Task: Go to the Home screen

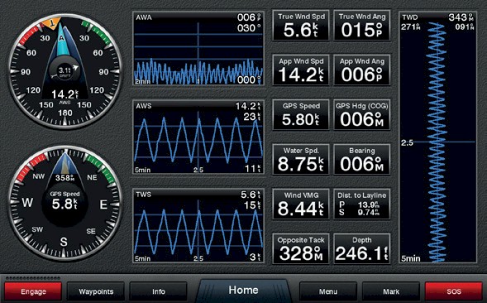Action: 243,291
